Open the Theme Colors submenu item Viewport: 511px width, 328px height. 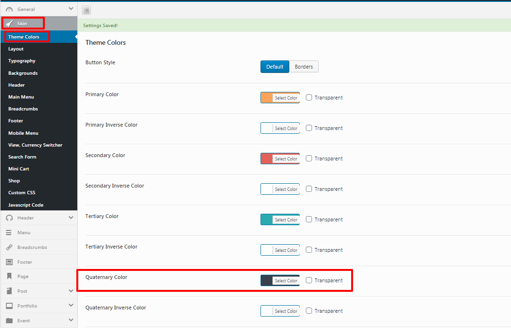coord(39,37)
